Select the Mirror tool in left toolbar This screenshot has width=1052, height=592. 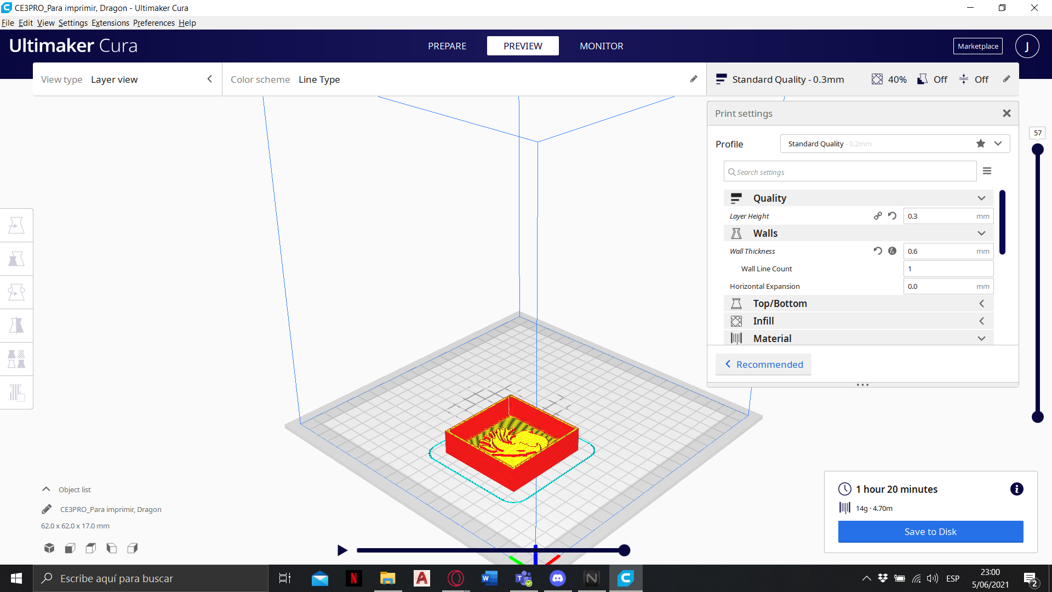pyautogui.click(x=16, y=326)
